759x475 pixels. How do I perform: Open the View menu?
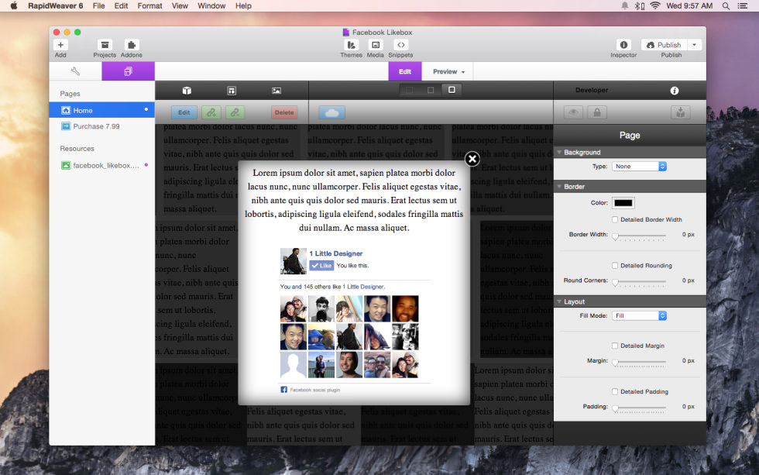click(x=180, y=5)
